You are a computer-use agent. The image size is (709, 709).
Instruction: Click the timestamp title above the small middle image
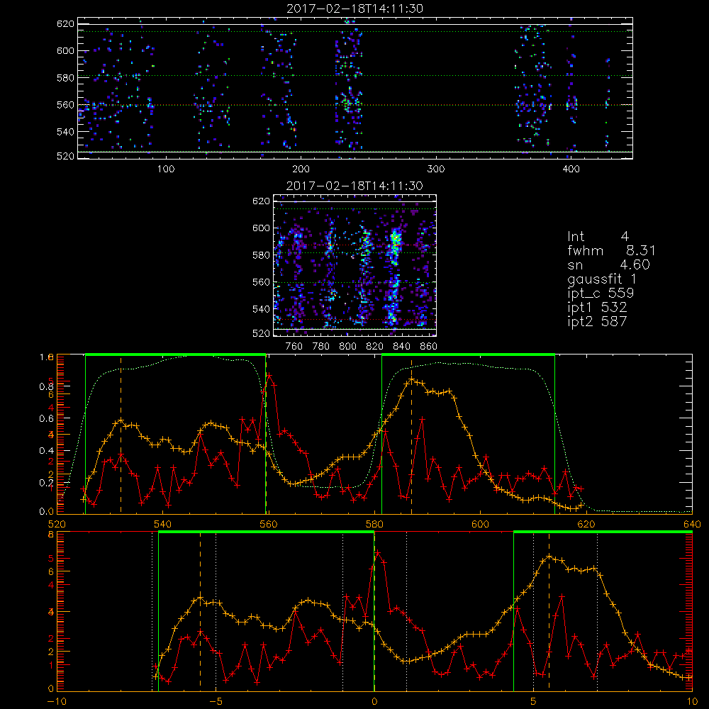(x=355, y=186)
